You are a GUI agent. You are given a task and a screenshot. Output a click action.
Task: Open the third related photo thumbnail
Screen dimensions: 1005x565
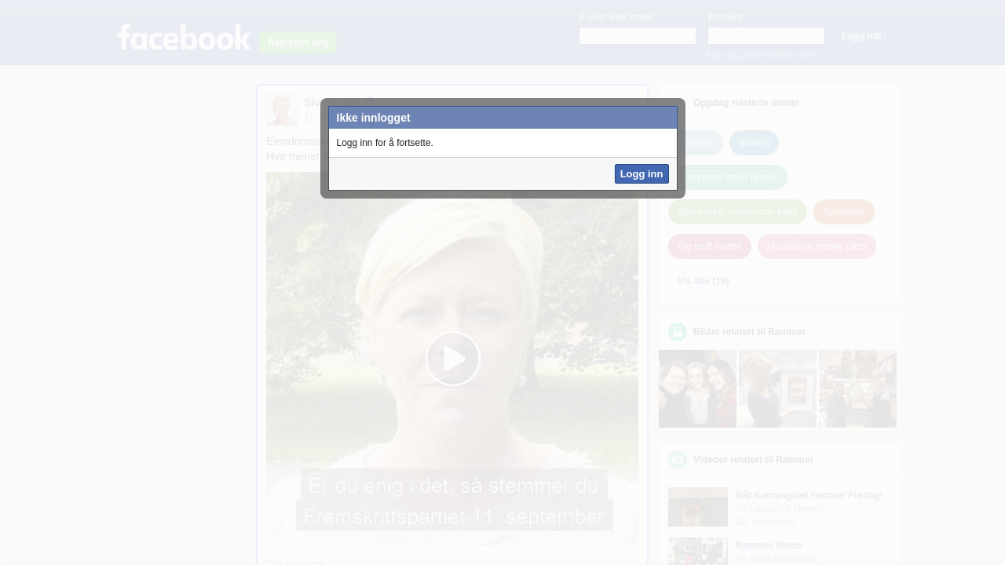point(857,388)
